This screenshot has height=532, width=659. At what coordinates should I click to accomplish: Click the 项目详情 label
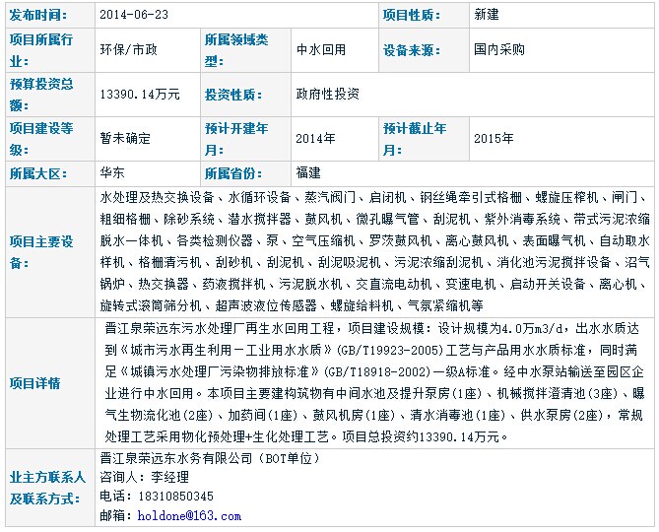34,383
